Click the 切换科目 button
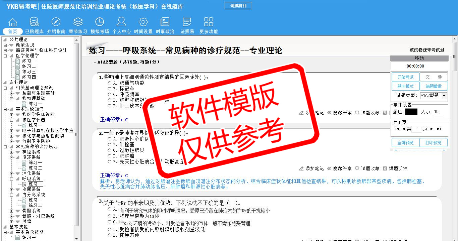This screenshot has width=458, height=241. (x=238, y=6)
